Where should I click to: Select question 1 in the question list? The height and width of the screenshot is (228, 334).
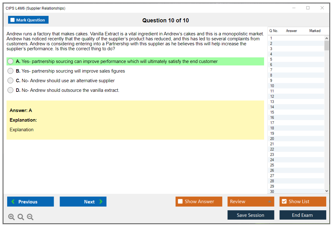coord(271,38)
